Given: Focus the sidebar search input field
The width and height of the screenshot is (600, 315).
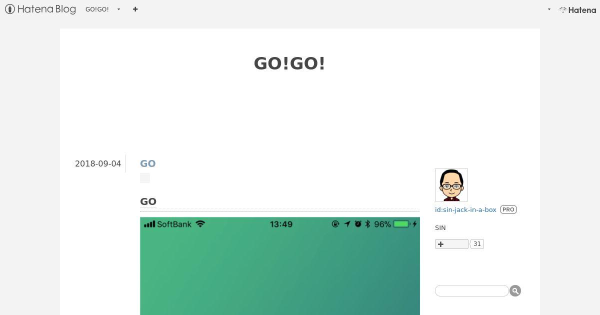Looking at the screenshot, I should 471,290.
